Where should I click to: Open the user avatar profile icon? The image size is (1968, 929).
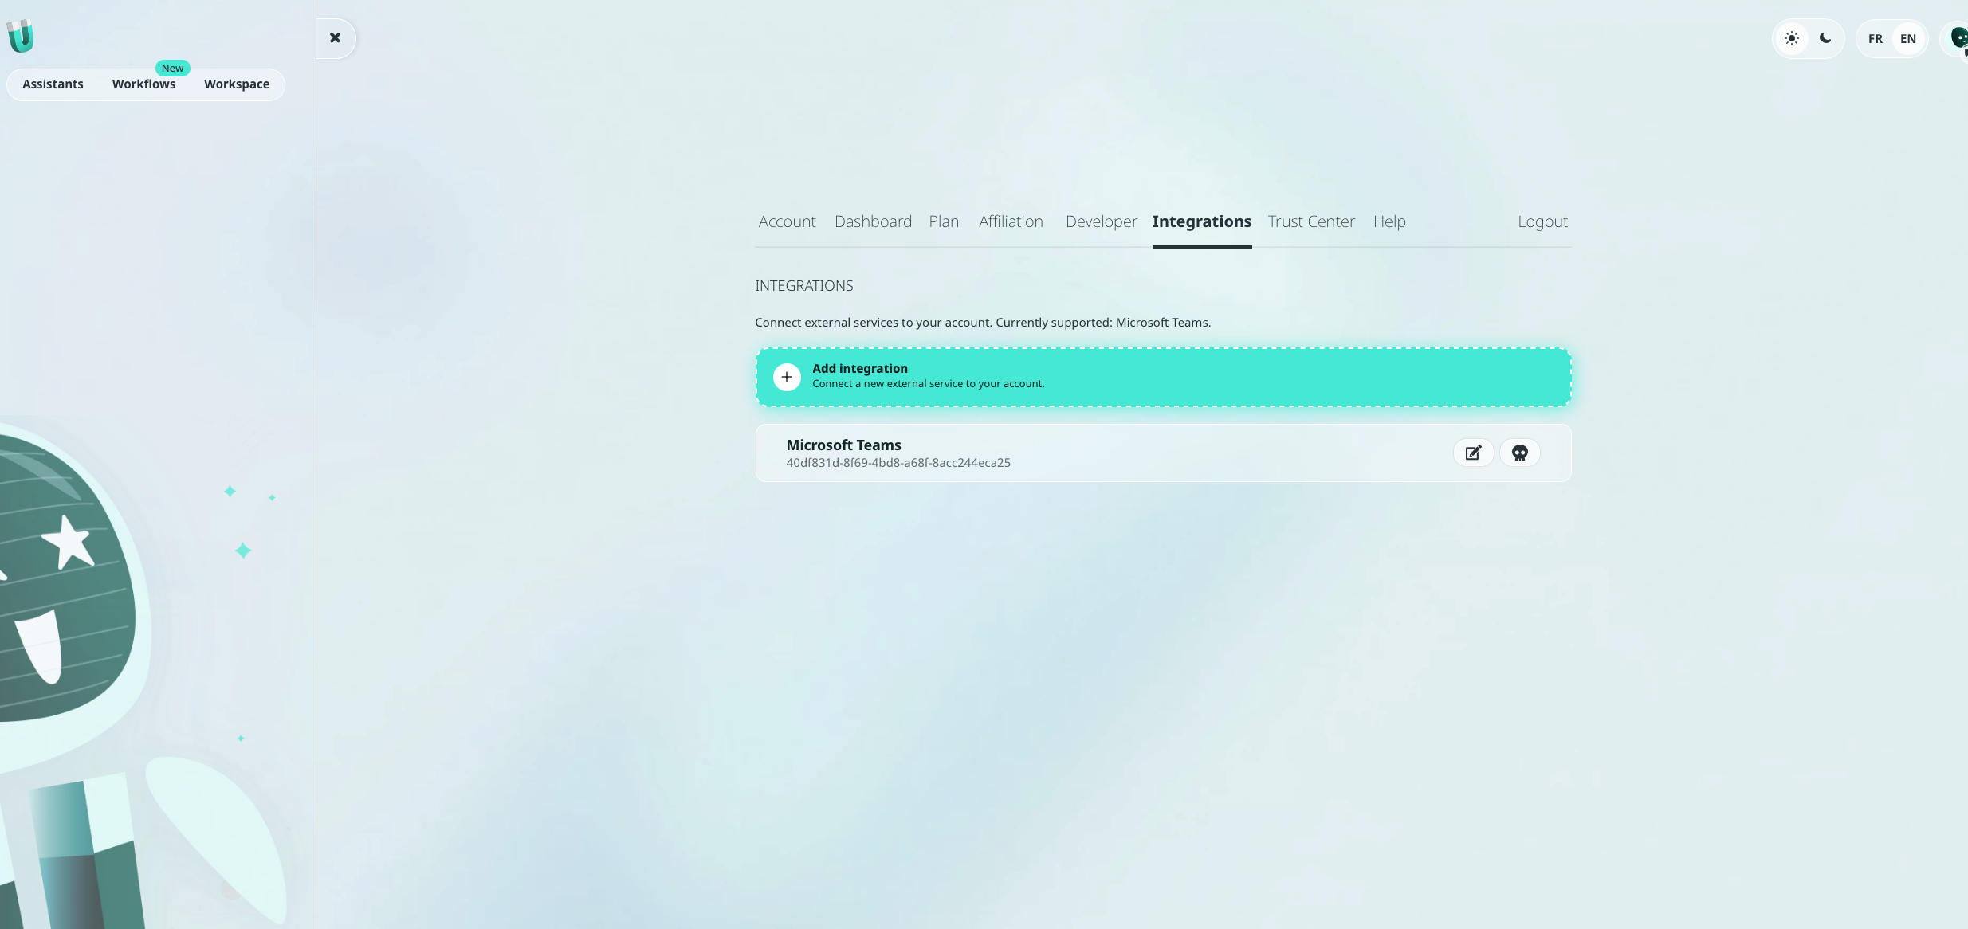[x=1958, y=38]
